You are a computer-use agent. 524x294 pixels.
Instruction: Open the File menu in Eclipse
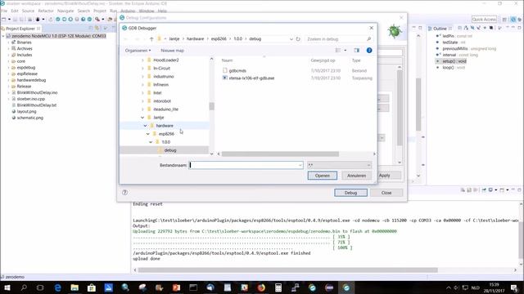[x=4, y=11]
